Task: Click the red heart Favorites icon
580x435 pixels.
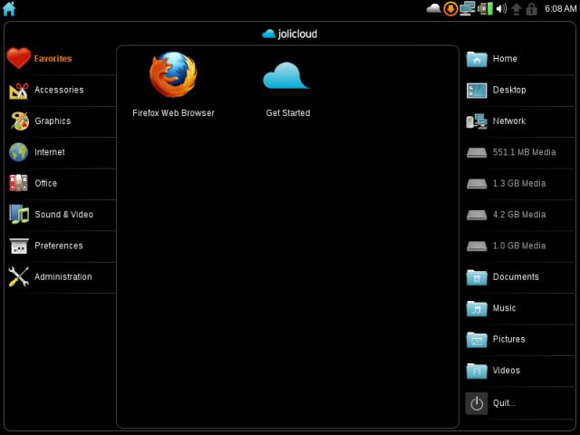Action: [x=18, y=58]
